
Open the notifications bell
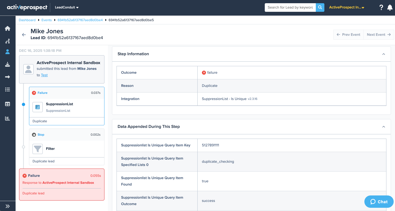click(390, 8)
